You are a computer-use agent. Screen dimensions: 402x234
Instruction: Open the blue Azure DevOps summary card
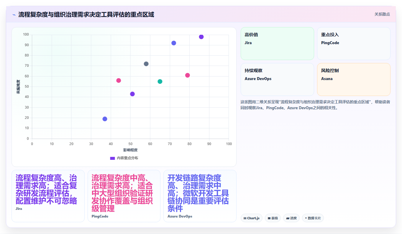coord(200,196)
